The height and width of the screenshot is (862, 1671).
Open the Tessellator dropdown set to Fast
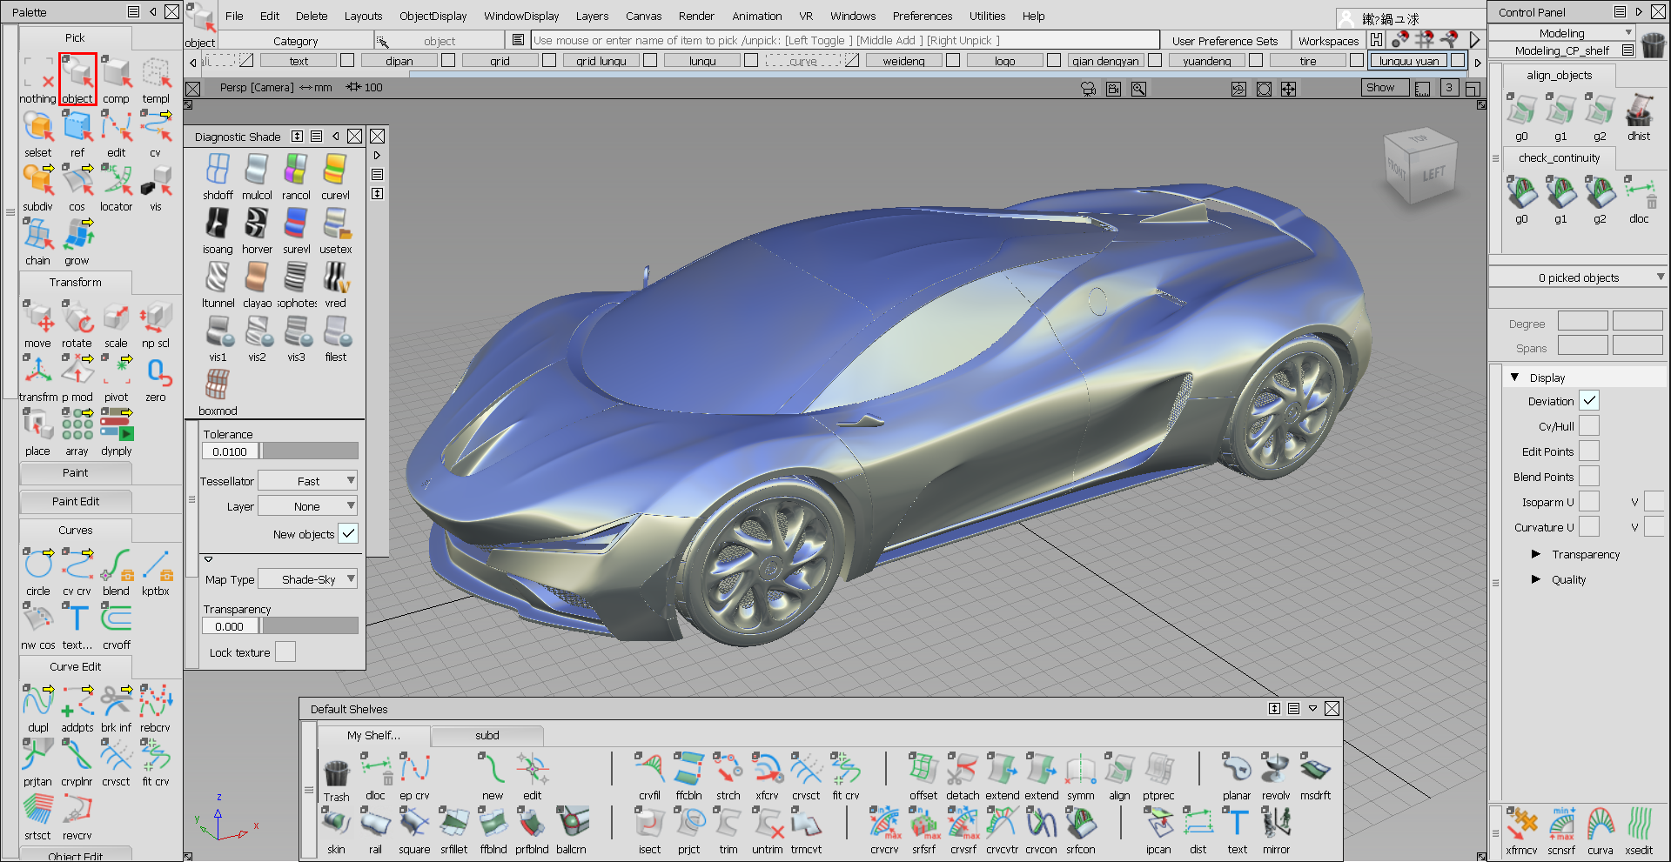tap(307, 480)
